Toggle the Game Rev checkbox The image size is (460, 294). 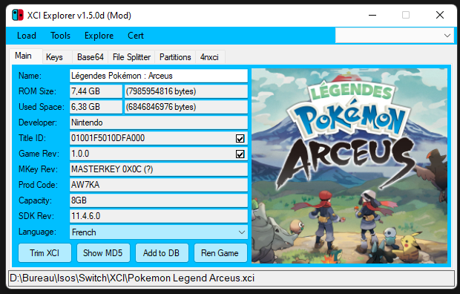pos(240,154)
